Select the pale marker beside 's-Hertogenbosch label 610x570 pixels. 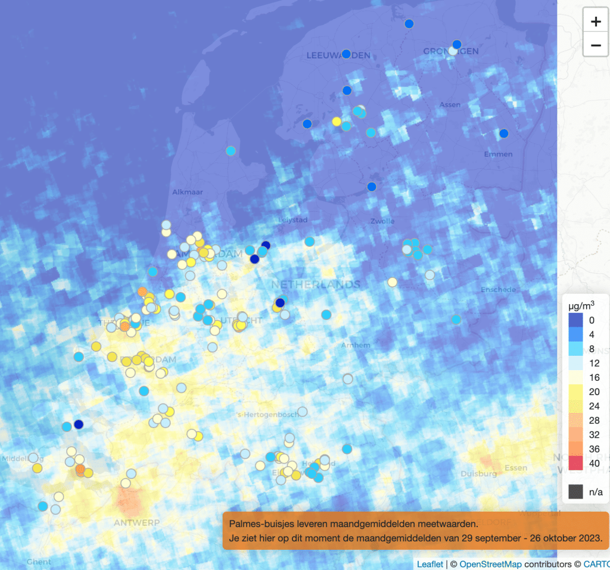[303, 412]
